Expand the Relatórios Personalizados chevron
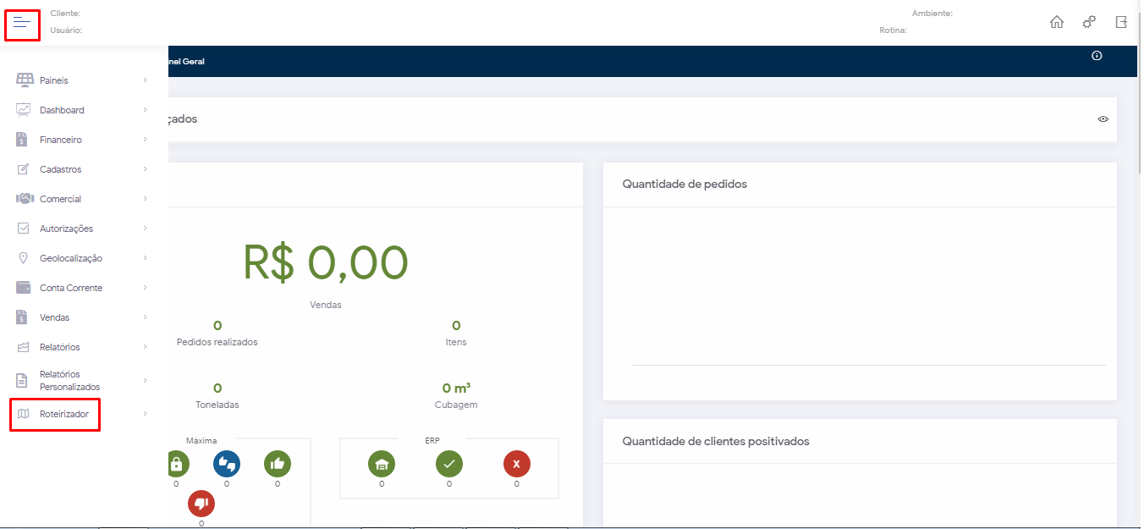The image size is (1144, 529). click(x=146, y=381)
